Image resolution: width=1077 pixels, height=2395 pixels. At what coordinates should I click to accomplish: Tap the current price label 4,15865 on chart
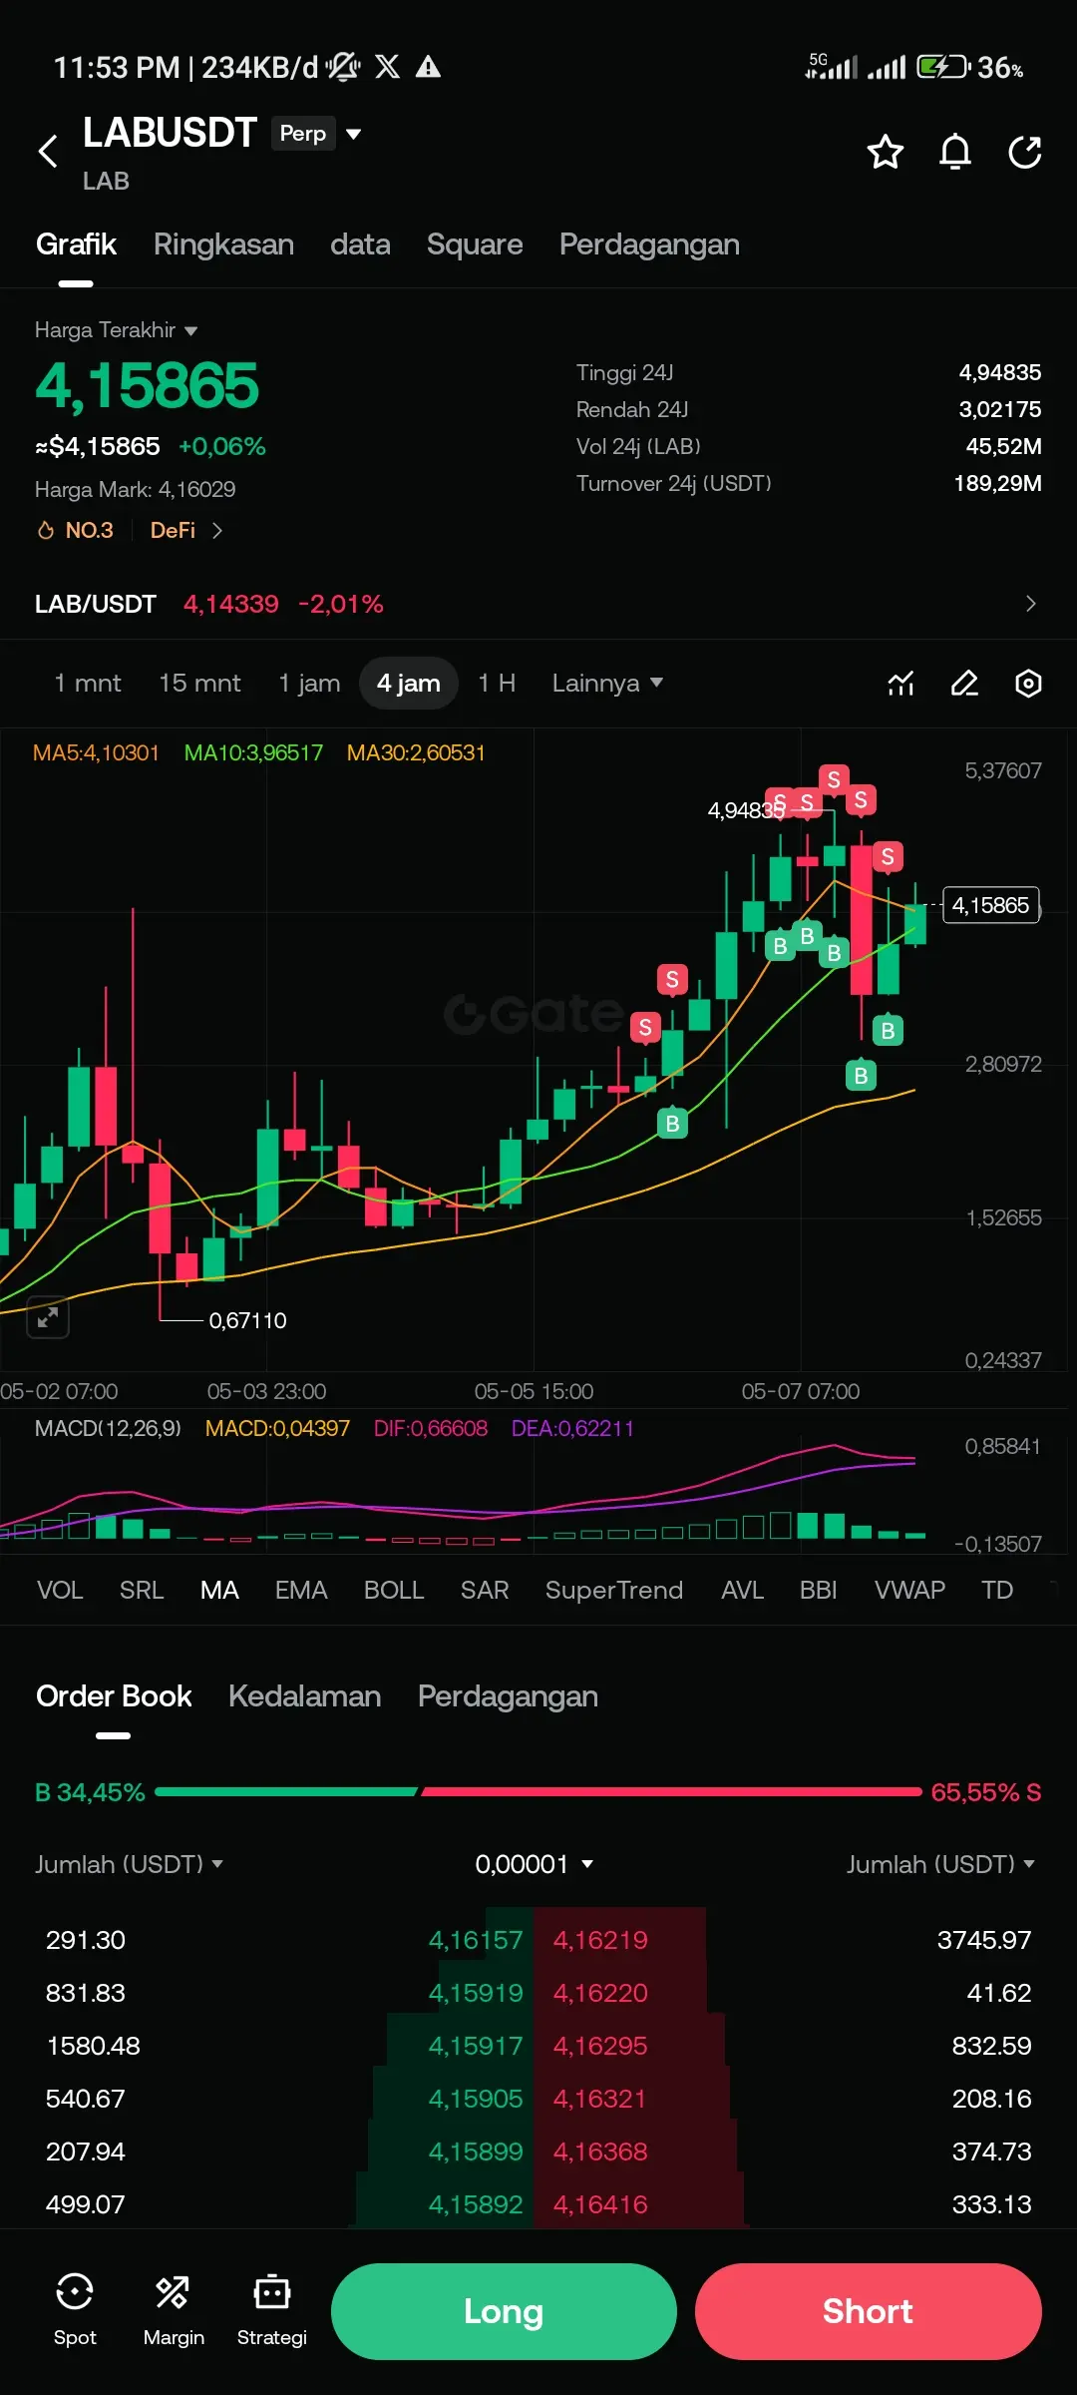point(990,905)
